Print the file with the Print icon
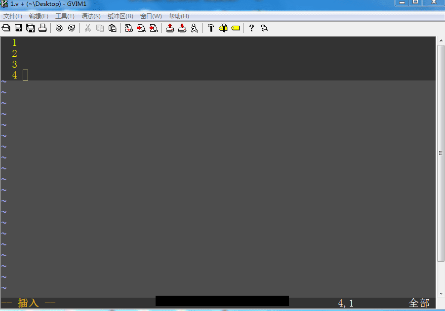This screenshot has width=445, height=311. (42, 28)
